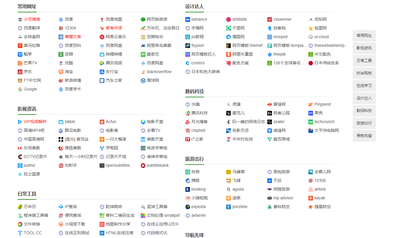Open the CCTV记录片 link

pos(35,157)
